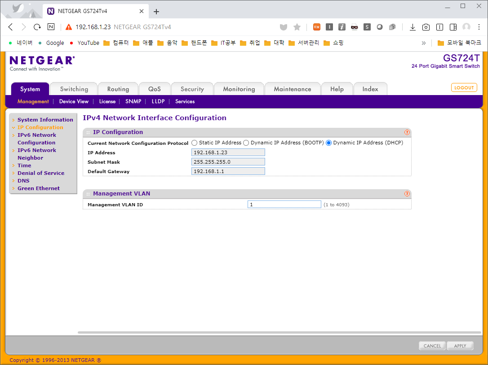
Task: Go back with the browser back arrow
Action: (11, 27)
